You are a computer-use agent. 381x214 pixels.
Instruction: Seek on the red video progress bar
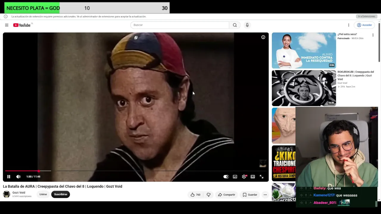pyautogui.click(x=136, y=171)
